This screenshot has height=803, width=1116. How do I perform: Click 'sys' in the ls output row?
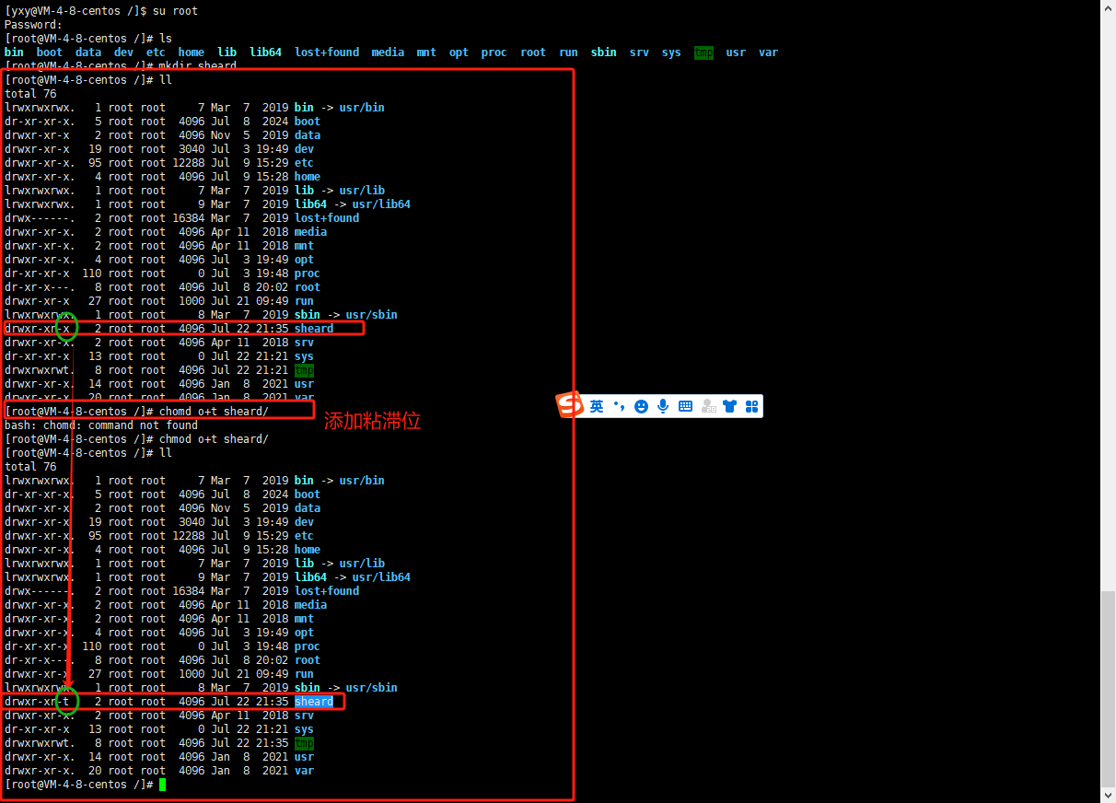[x=671, y=52]
